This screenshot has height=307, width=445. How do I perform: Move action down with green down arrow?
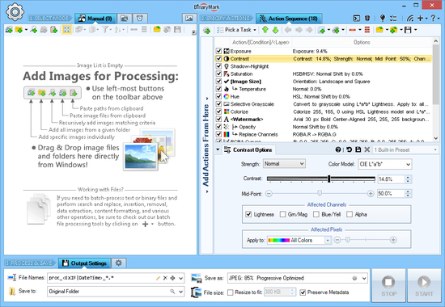click(275, 29)
